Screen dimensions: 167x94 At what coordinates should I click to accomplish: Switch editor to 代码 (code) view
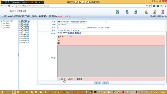click(x=62, y=79)
